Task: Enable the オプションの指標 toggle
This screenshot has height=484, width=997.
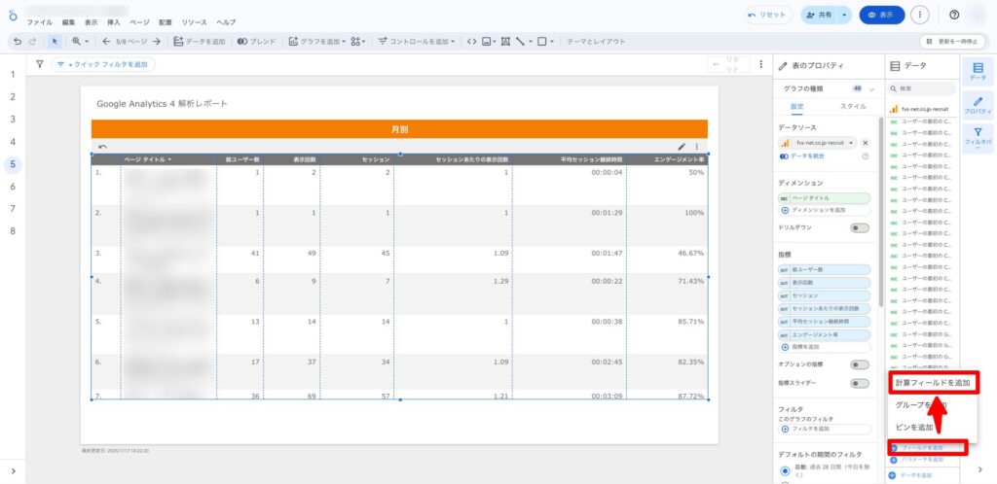Action: click(860, 364)
